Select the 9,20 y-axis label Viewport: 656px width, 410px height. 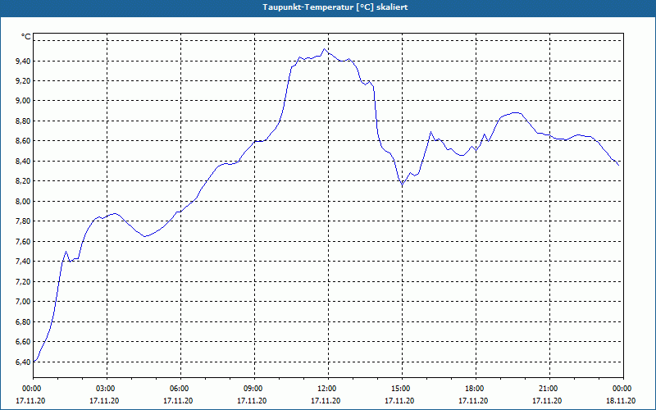23,80
